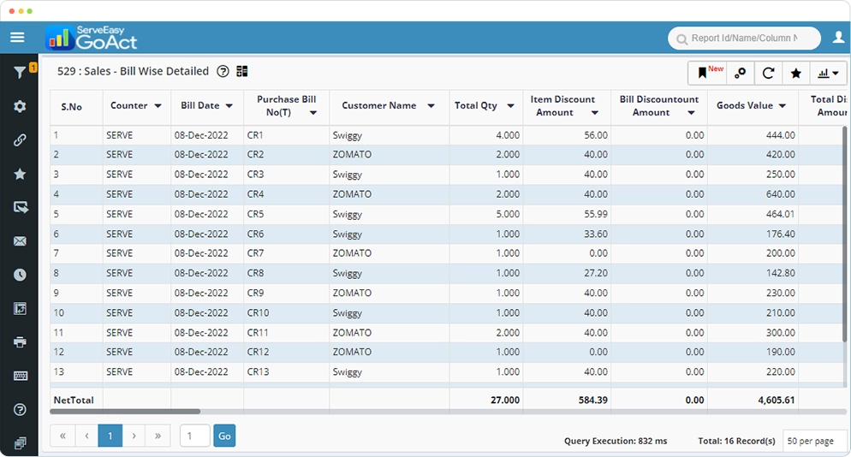Image resolution: width=851 pixels, height=457 pixels.
Task: Open the email icon in the sidebar
Action: coord(20,241)
